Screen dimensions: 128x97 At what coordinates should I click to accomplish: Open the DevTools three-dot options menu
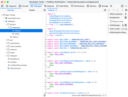click(x=126, y=6)
